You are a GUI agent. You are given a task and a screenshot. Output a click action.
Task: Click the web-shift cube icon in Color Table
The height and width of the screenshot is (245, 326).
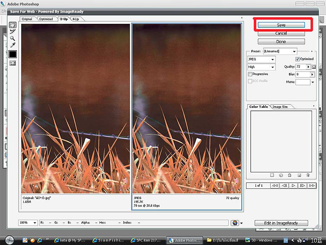281,175
